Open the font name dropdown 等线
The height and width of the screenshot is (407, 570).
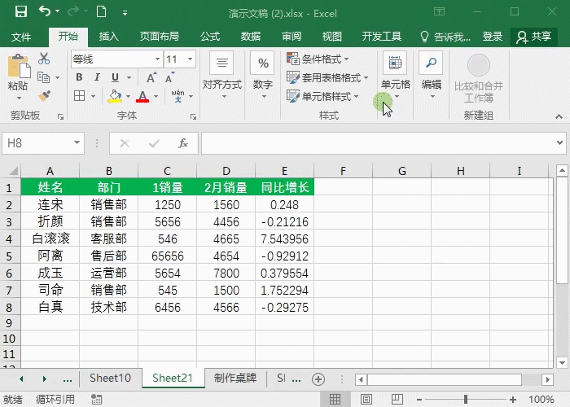point(157,59)
